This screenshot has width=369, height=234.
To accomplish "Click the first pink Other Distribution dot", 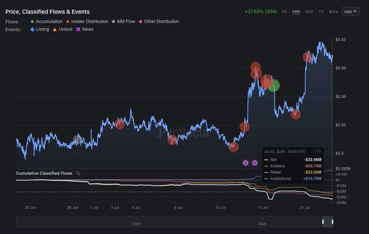I will click(245, 163).
